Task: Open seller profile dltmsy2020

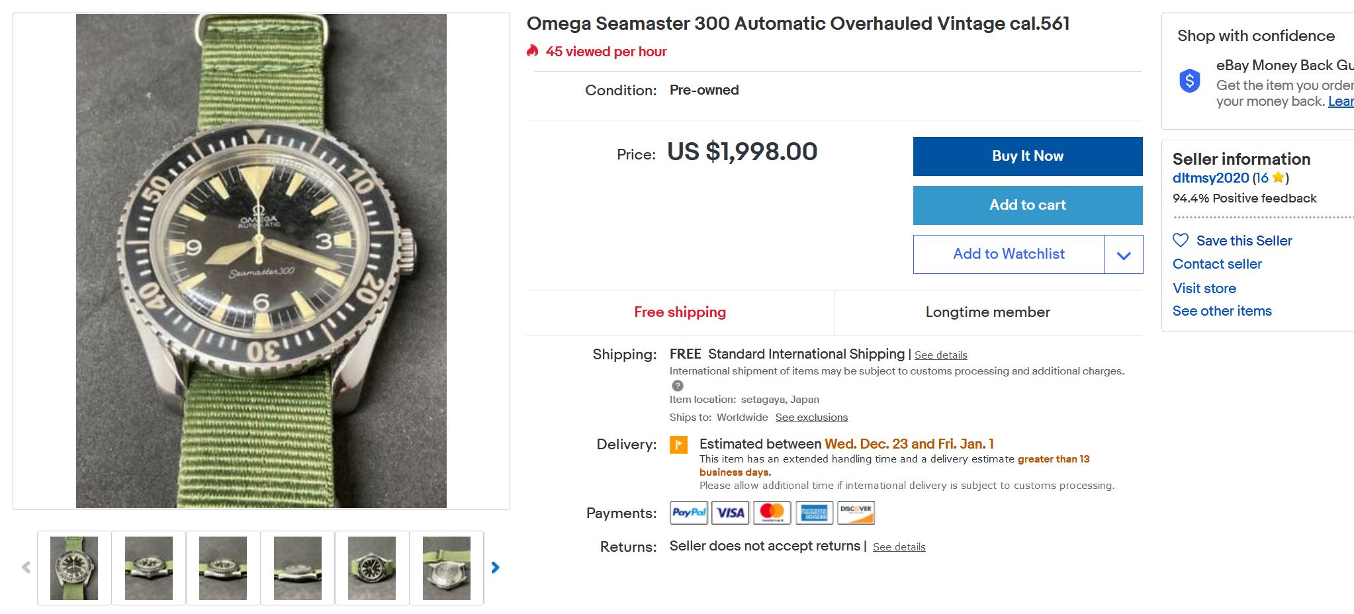Action: 1210,178
